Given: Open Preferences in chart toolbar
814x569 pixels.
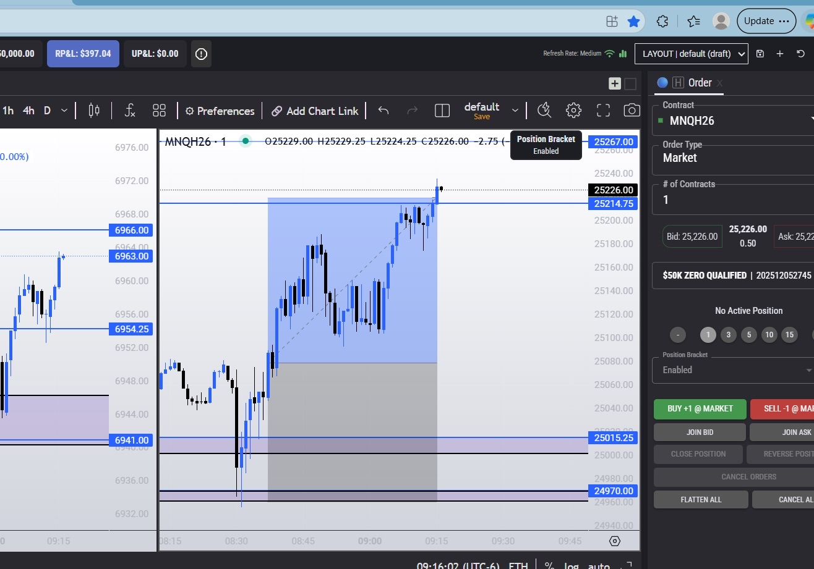Looking at the screenshot, I should [220, 111].
